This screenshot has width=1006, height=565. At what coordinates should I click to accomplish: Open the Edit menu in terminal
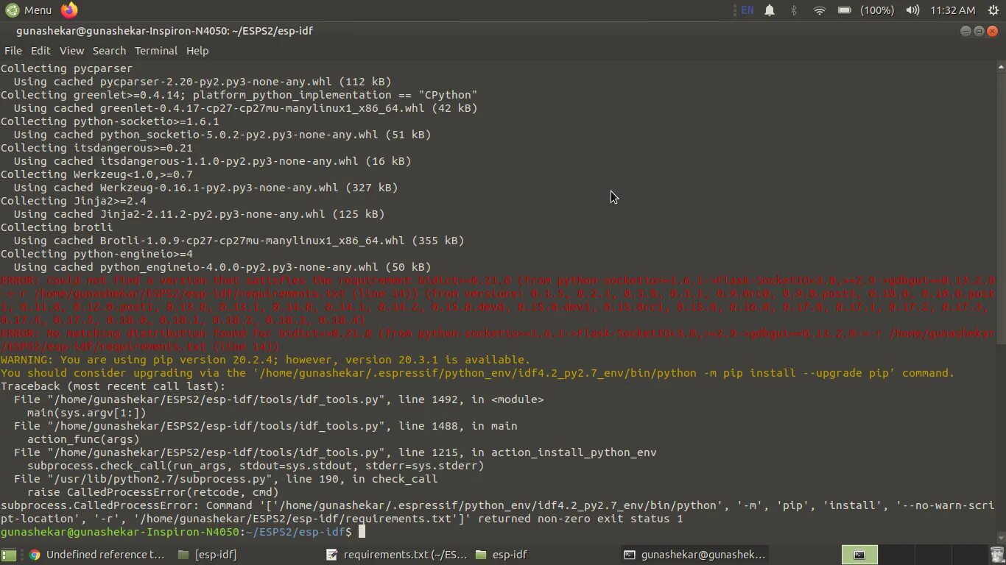coord(41,51)
